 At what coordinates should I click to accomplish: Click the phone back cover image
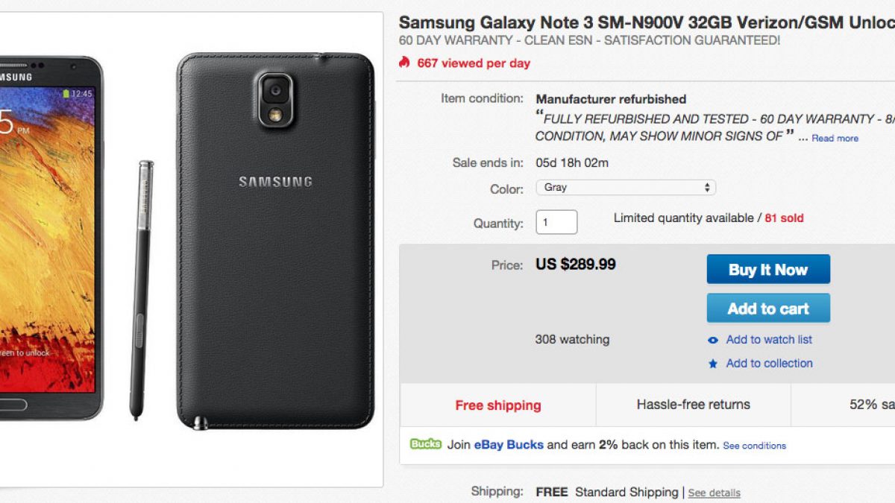coord(276,238)
